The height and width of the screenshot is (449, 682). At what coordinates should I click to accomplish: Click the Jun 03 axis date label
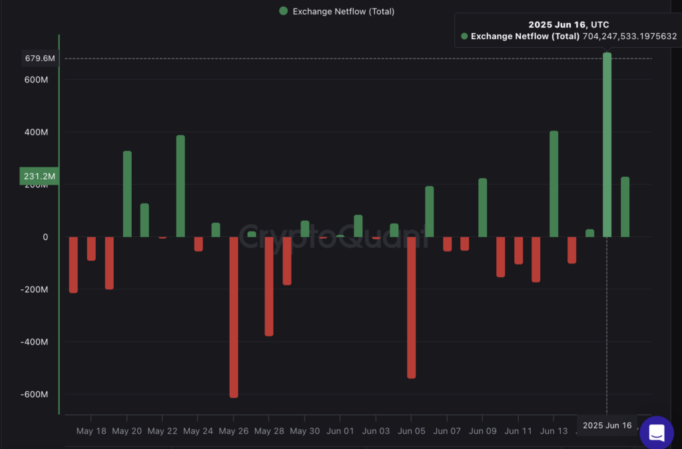point(376,431)
